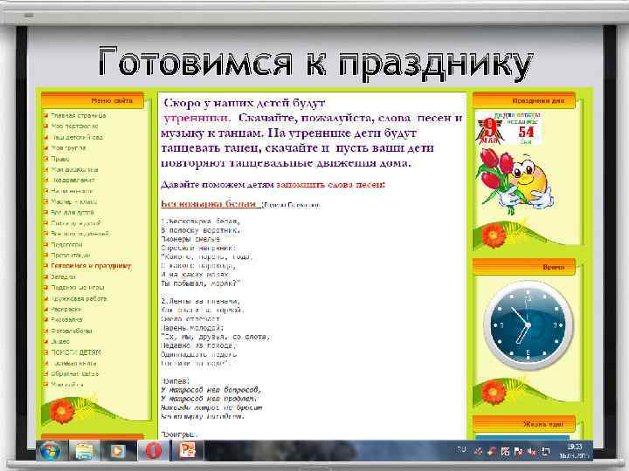Open the Кружковая работа link
Screen dimensions: 629x471
click(79, 299)
